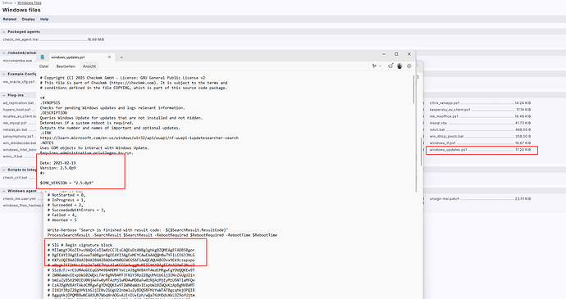The width and height of the screenshot is (566, 299).
Task: Open the Datei menu
Action: click(x=44, y=66)
